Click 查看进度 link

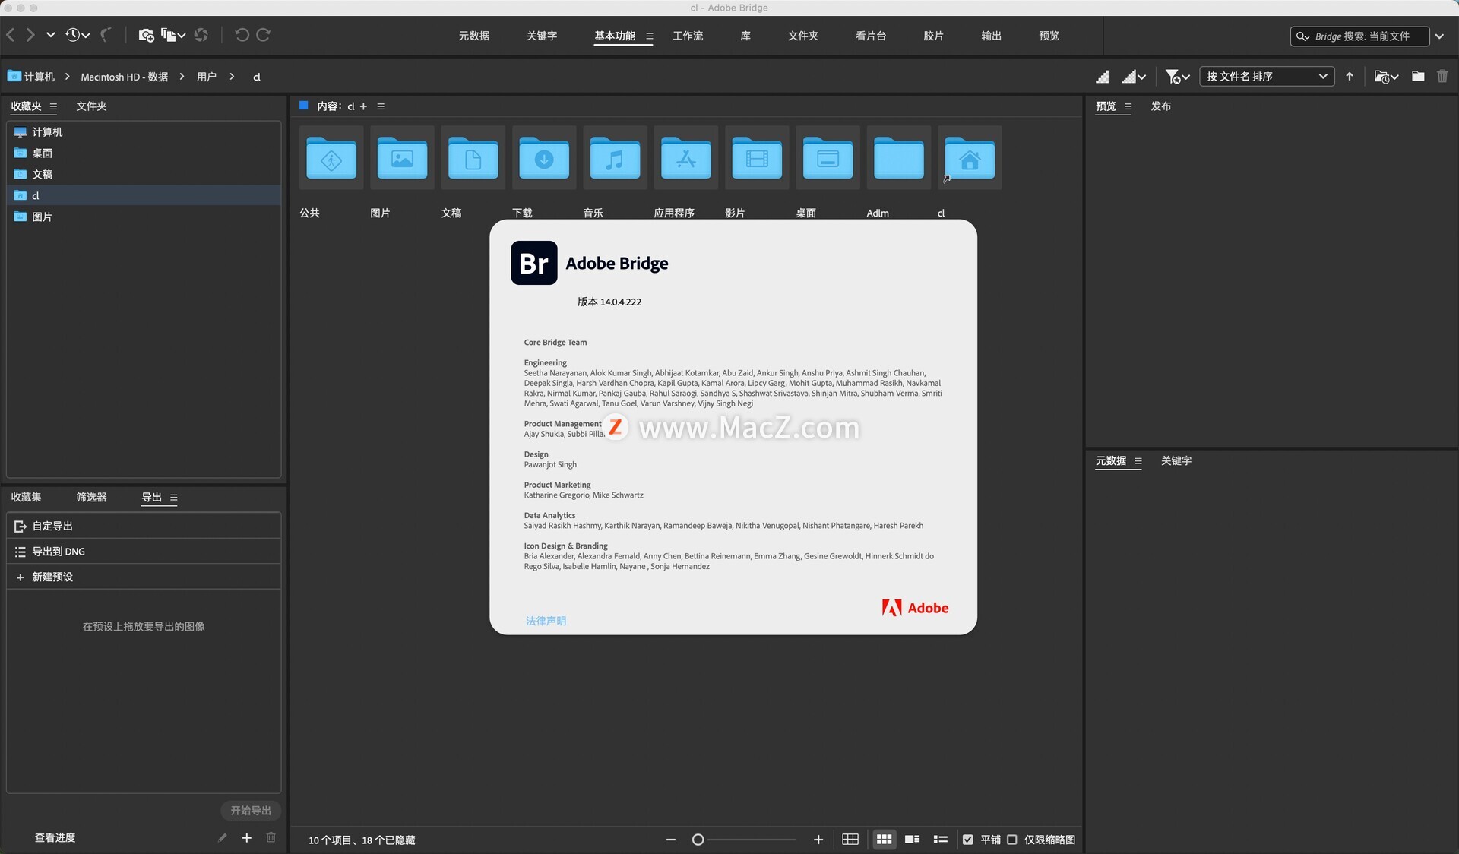55,838
